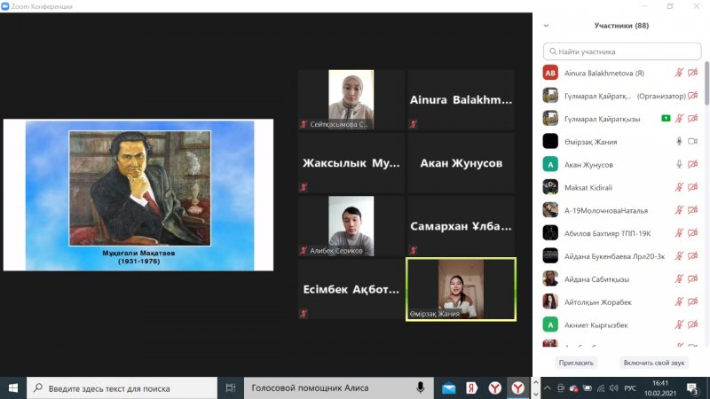Open Yandex Я icon on taskbar
This screenshot has width=710, height=399.
pos(472,388)
